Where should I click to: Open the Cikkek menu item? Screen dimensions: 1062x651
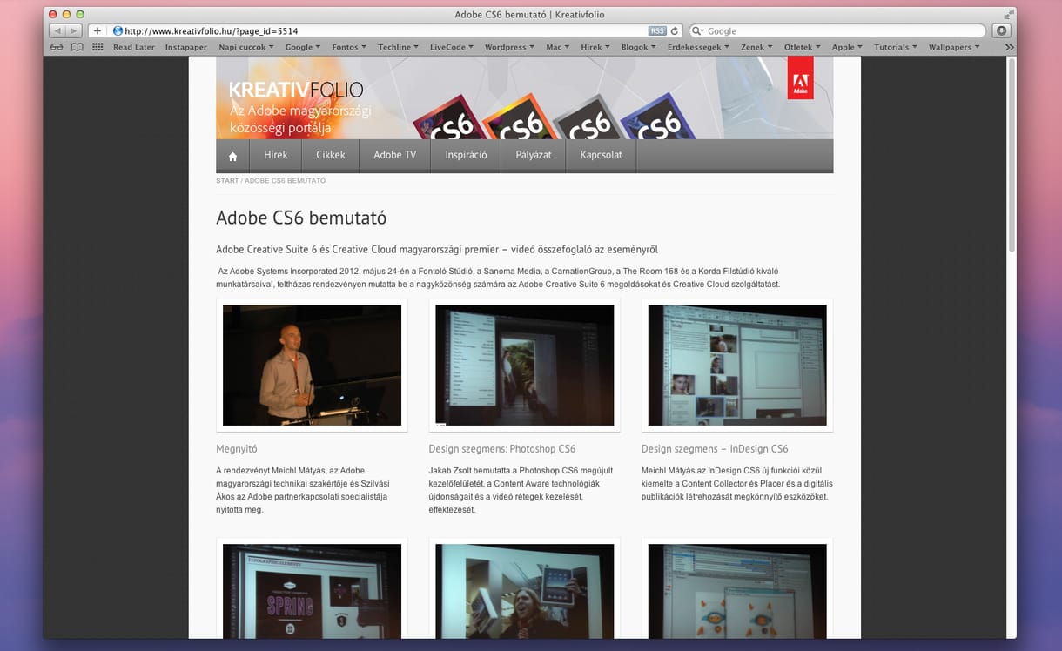point(331,156)
